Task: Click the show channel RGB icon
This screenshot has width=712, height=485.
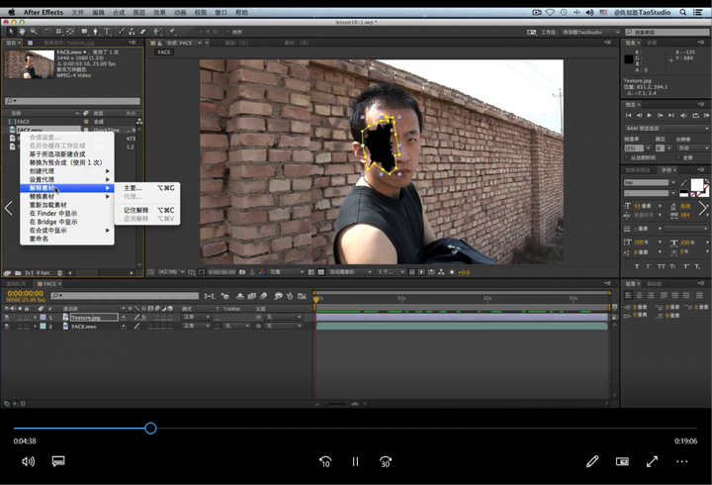Action: tap(262, 272)
